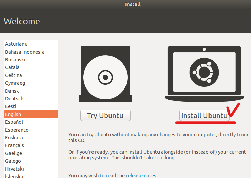This screenshot has width=251, height=178.
Task: Click the Try Ubuntu button
Action: (x=105, y=115)
